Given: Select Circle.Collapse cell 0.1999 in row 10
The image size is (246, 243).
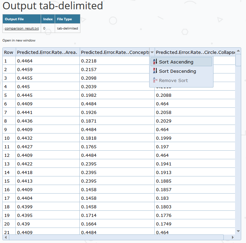Looking at the screenshot, I should point(195,138).
